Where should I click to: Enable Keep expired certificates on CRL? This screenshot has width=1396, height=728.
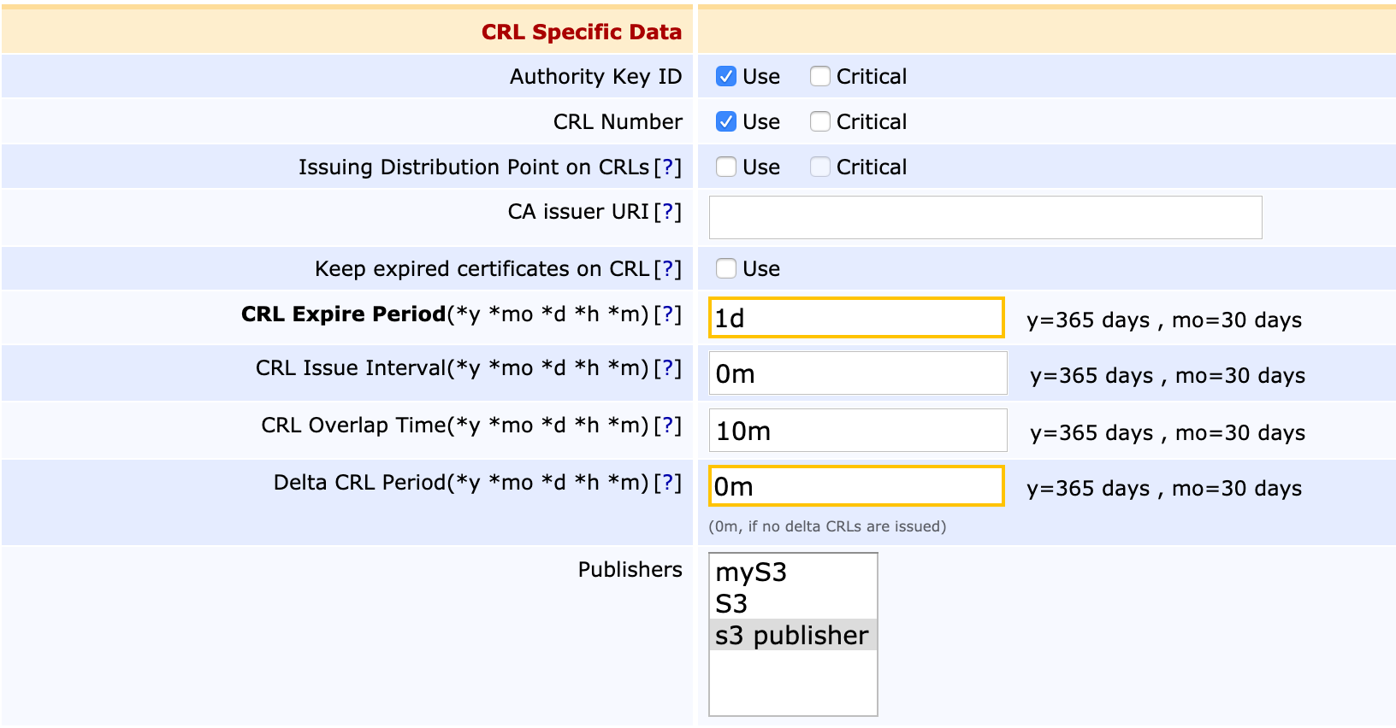pos(726,269)
